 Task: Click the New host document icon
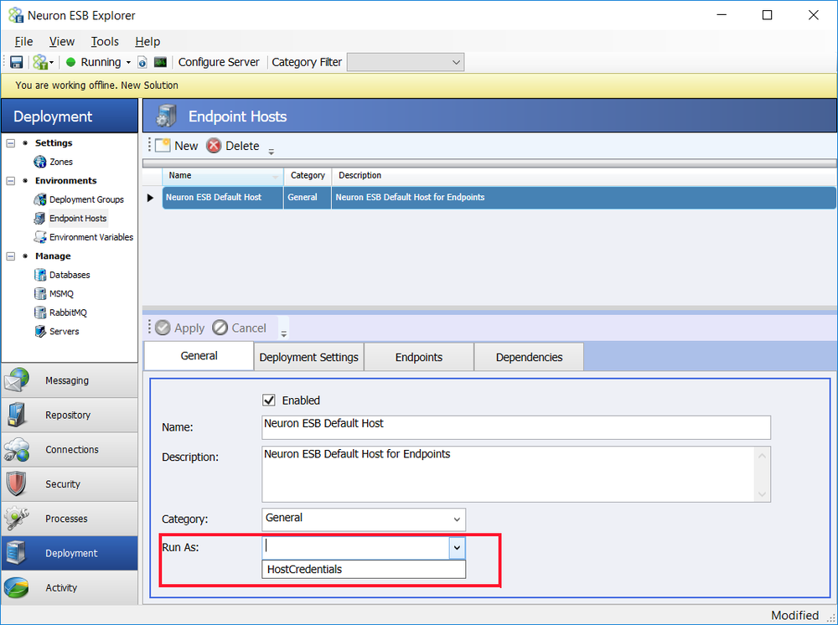(163, 145)
